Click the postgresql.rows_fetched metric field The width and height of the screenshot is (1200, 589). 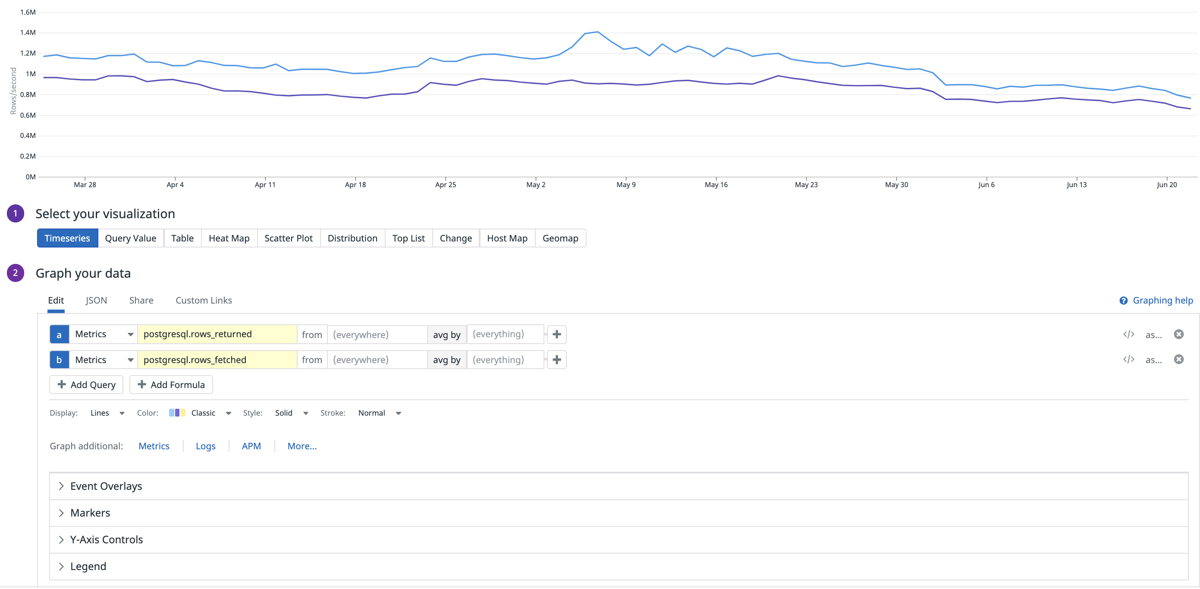click(217, 360)
